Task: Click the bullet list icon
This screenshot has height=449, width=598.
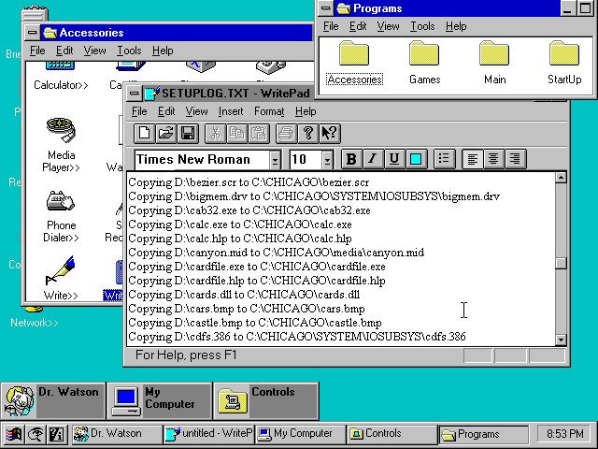Action: tap(445, 159)
